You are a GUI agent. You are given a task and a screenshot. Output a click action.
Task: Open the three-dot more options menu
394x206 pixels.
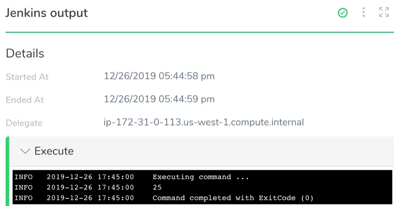[x=363, y=12]
